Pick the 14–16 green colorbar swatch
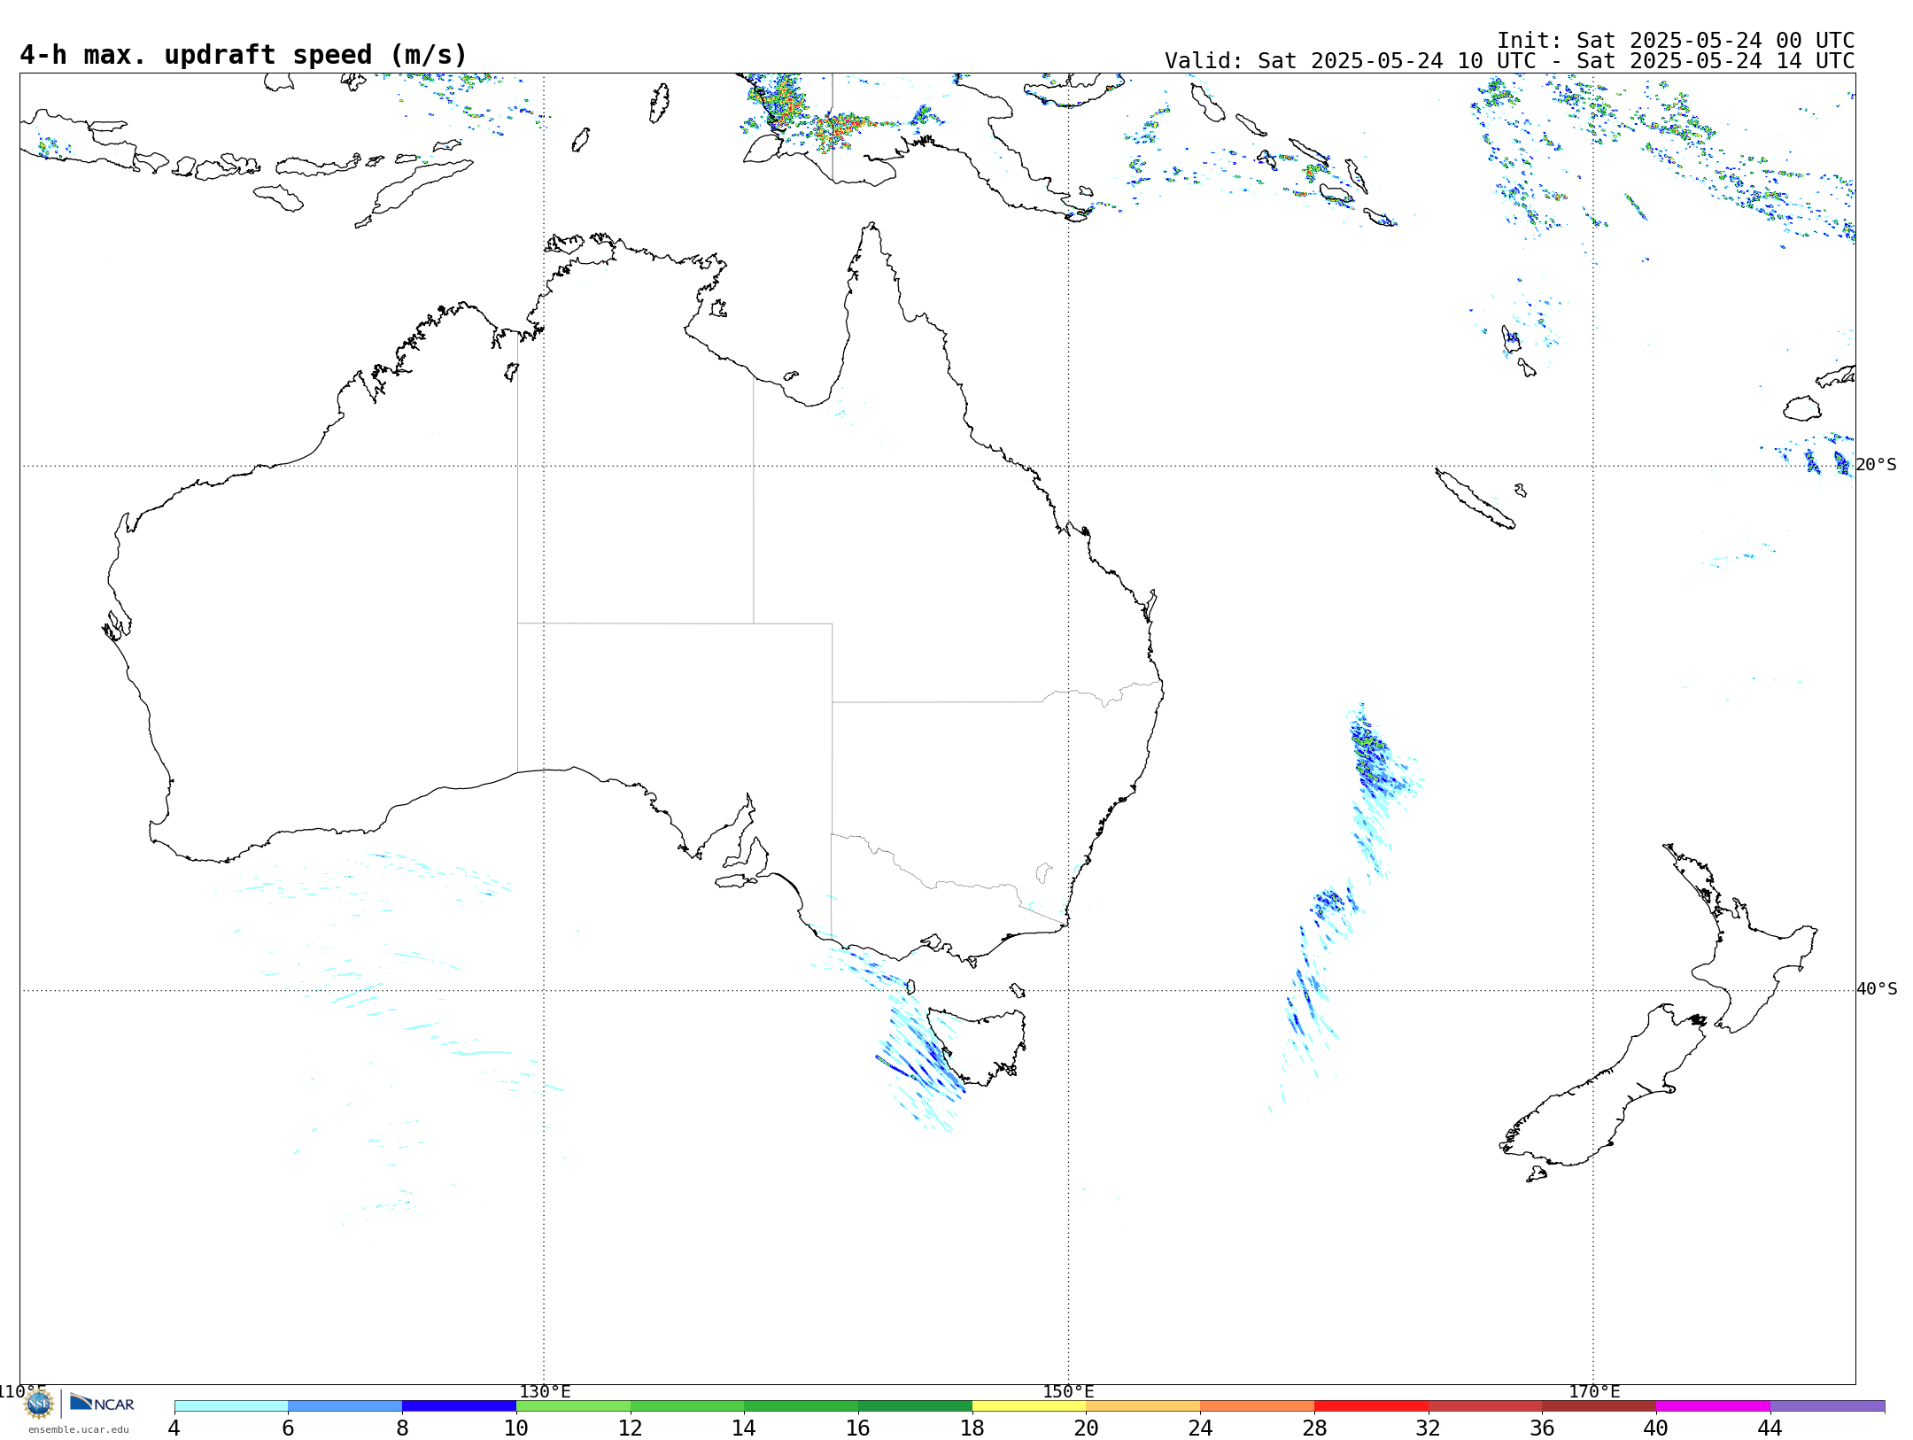This screenshot has height=1440, width=1913. [802, 1406]
